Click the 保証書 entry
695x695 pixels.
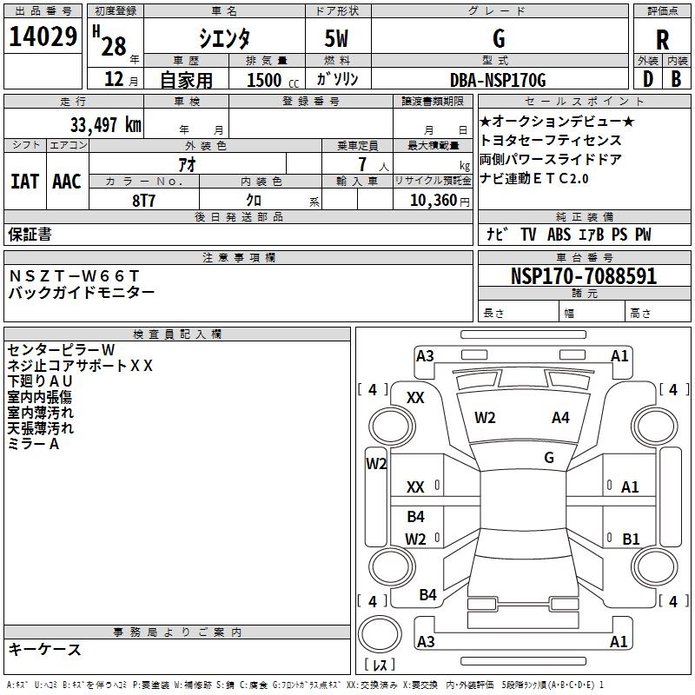point(30,235)
